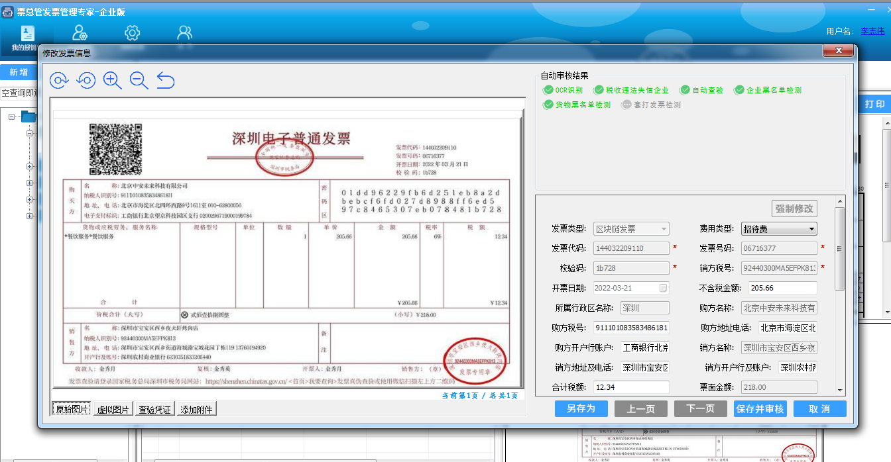
Task: Open 我的报销 section in main toolbar
Action: 25,38
